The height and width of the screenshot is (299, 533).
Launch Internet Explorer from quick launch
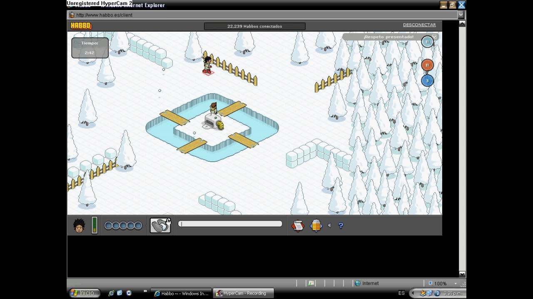pos(111,293)
